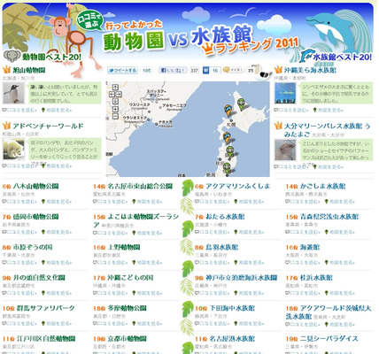The height and width of the screenshot is (354, 379).
Task: Click the map pin icon for アクアマリンふくしま
Action: pyautogui.click(x=236, y=202)
